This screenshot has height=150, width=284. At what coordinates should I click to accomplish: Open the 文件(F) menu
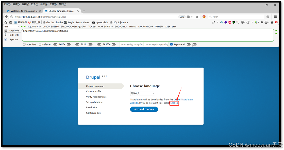[7, 4]
